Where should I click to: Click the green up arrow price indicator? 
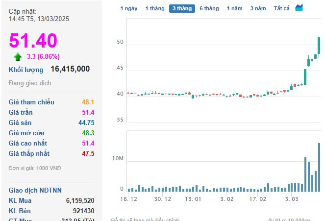pyautogui.click(x=18, y=57)
